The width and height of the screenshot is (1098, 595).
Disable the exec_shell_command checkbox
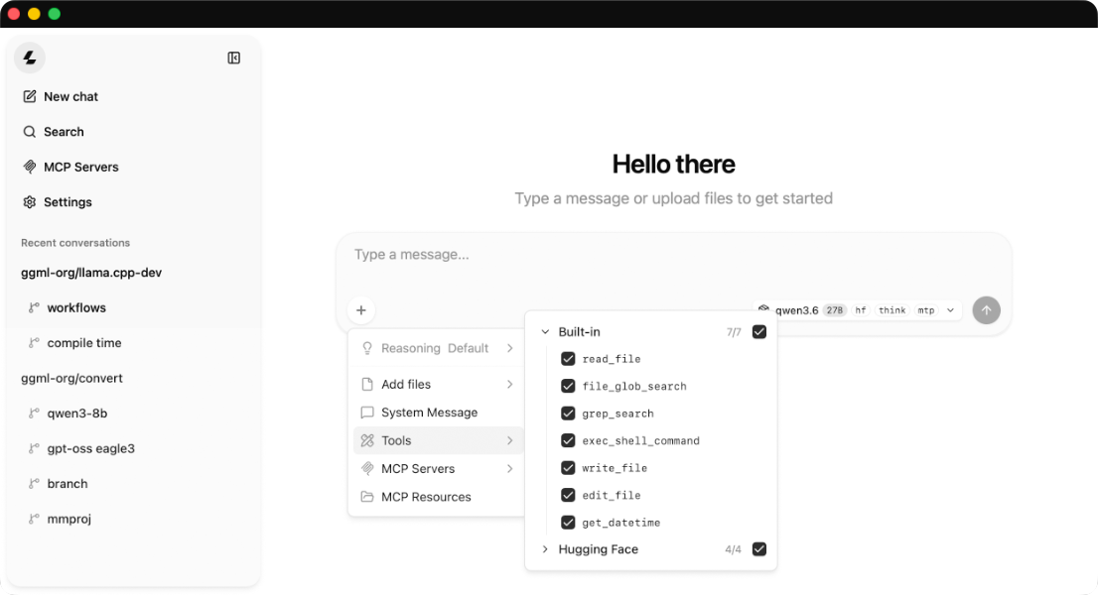click(568, 440)
